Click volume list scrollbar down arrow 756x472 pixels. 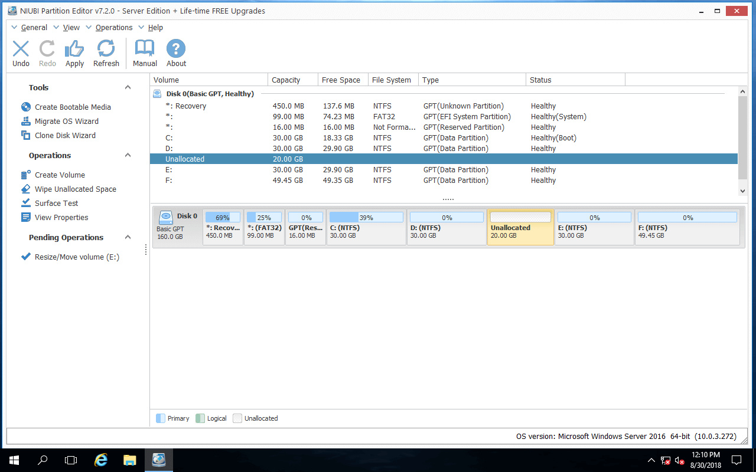click(743, 191)
